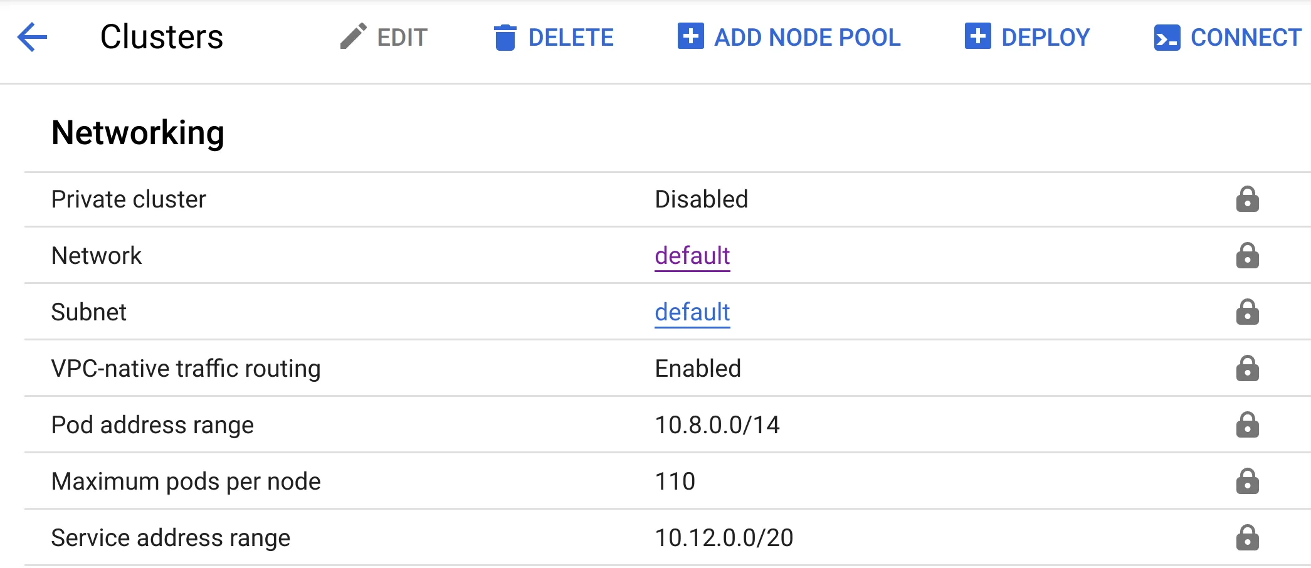This screenshot has height=568, width=1311.
Task: Click the Subnet row lock icon
Action: click(x=1247, y=312)
